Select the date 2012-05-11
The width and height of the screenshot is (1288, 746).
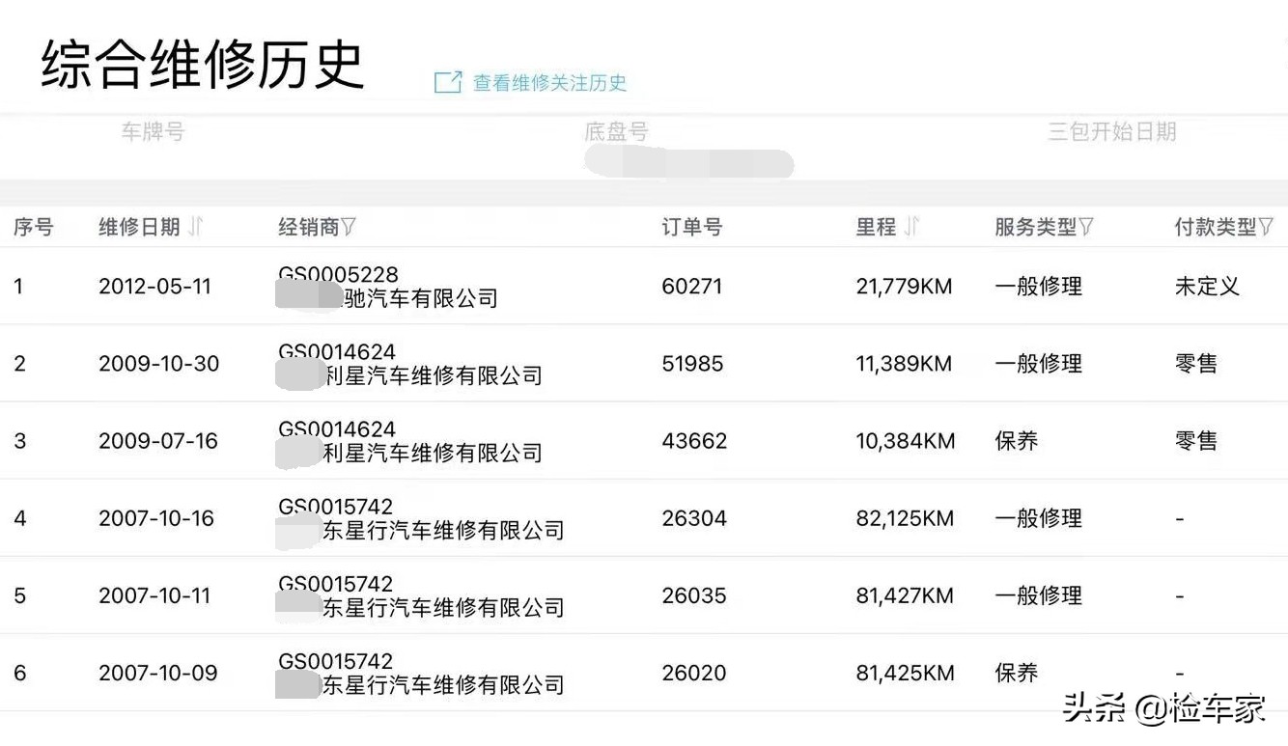(x=154, y=287)
